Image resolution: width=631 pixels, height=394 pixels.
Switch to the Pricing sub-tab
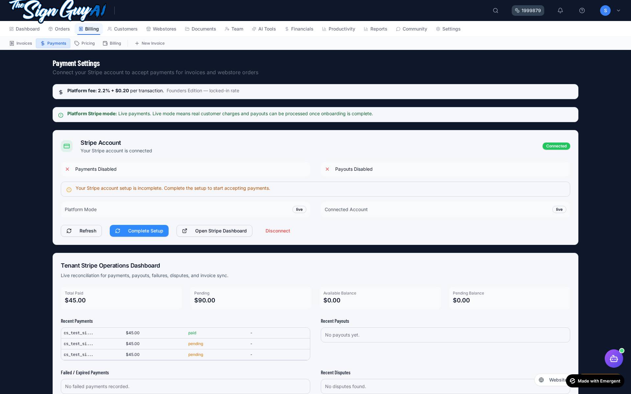pyautogui.click(x=84, y=43)
